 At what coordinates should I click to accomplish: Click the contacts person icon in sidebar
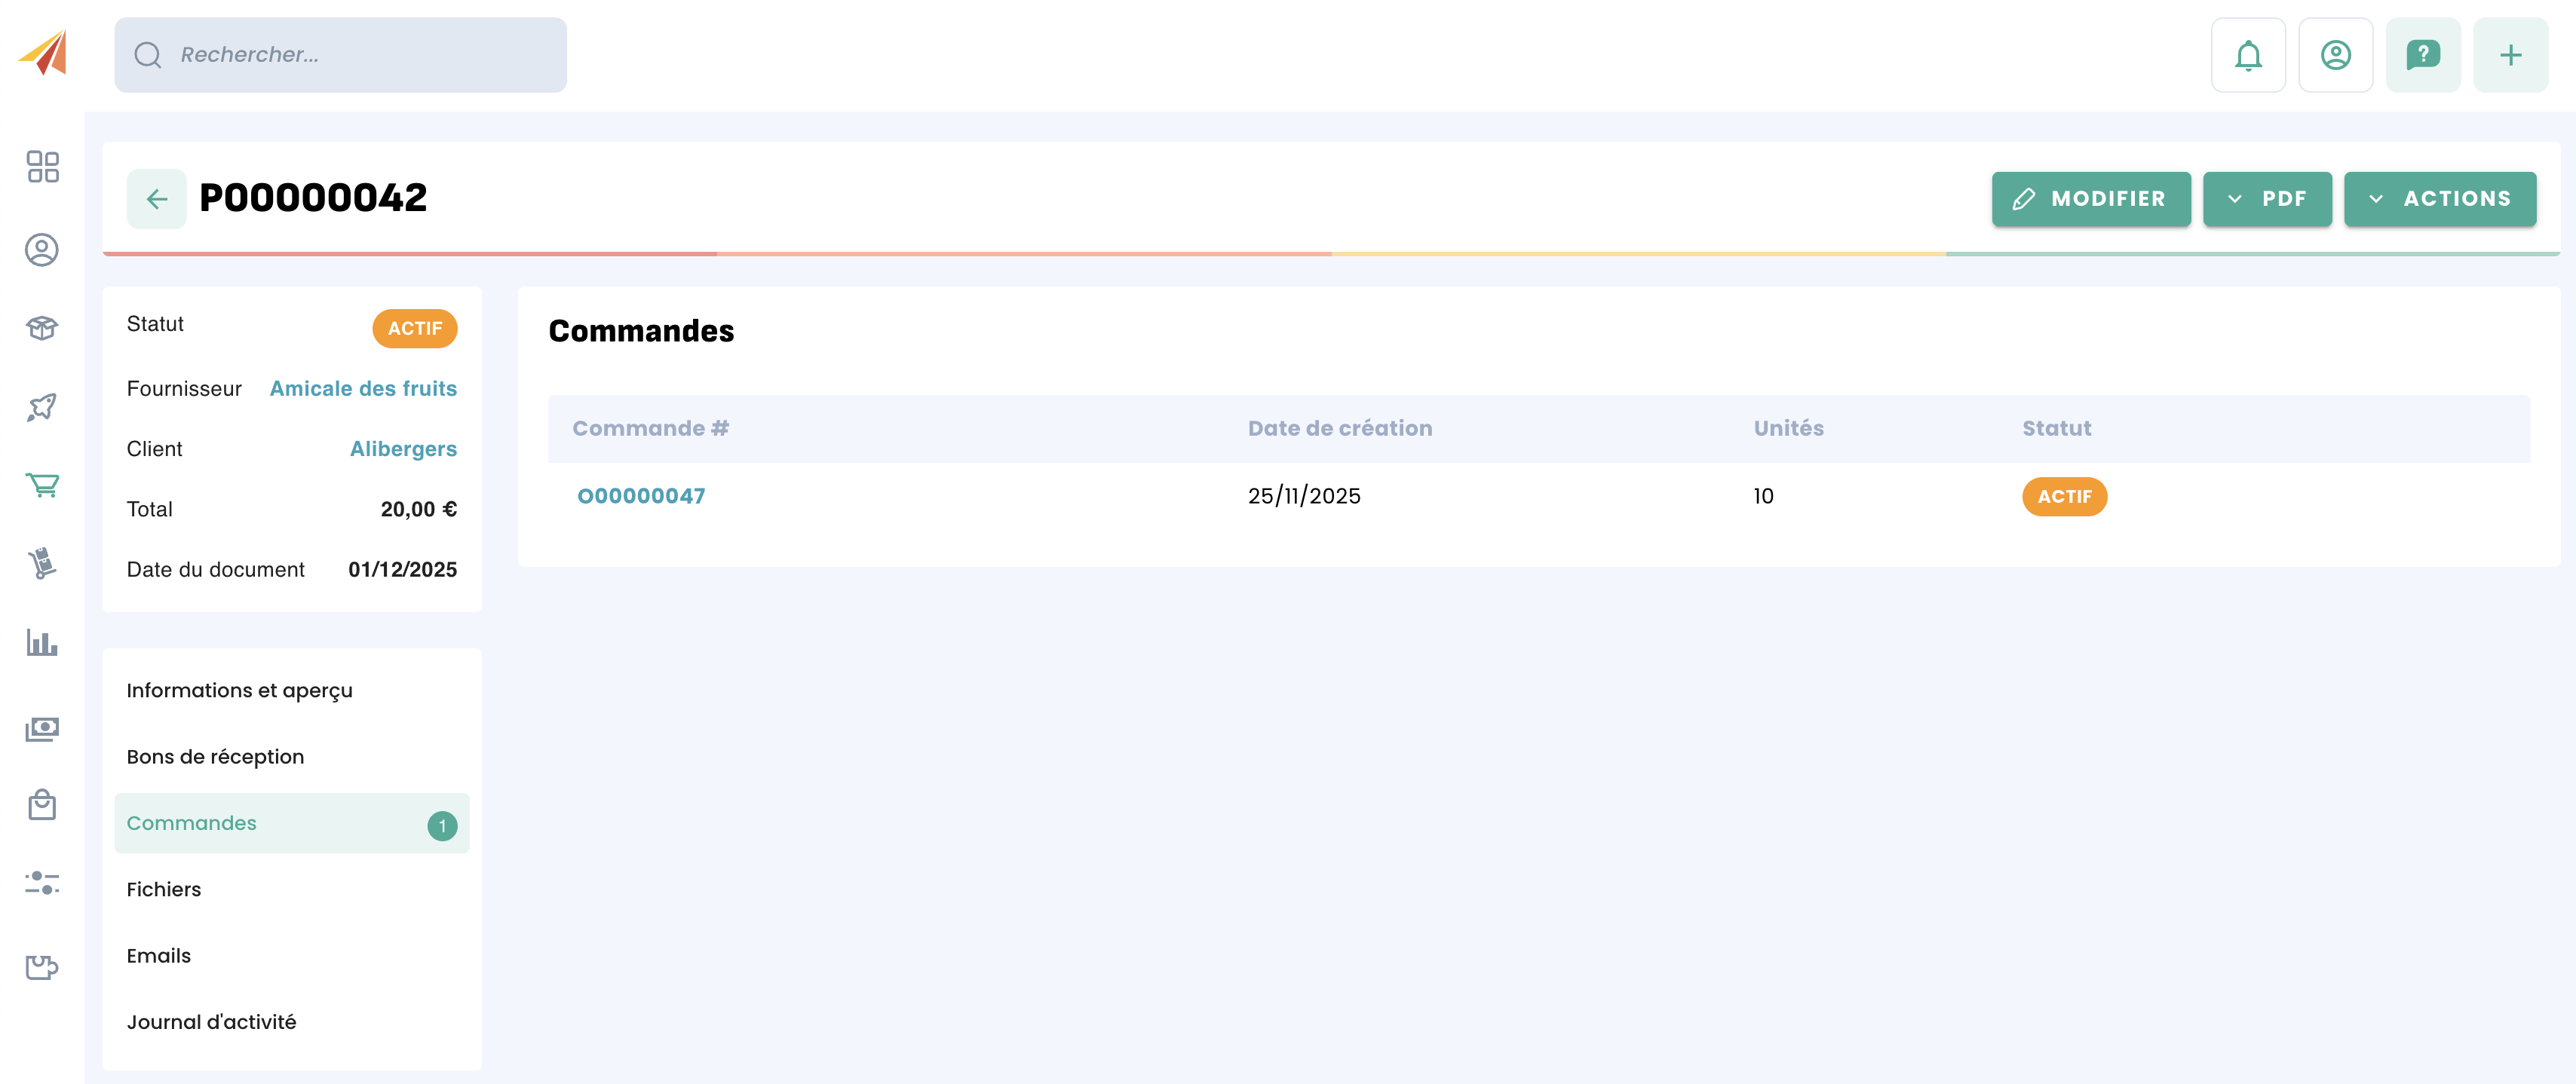pos(42,249)
